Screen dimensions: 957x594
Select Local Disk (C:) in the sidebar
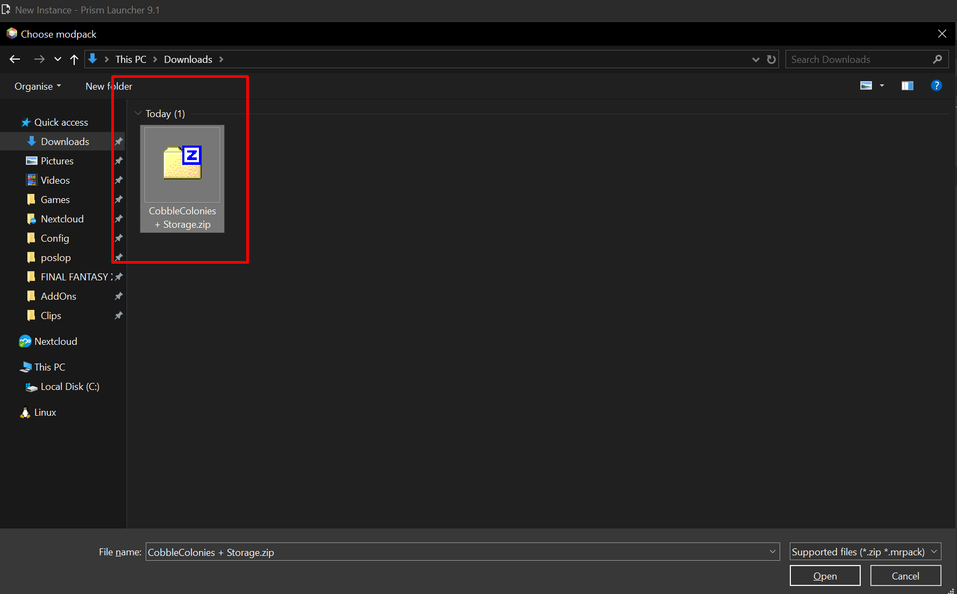coord(69,387)
